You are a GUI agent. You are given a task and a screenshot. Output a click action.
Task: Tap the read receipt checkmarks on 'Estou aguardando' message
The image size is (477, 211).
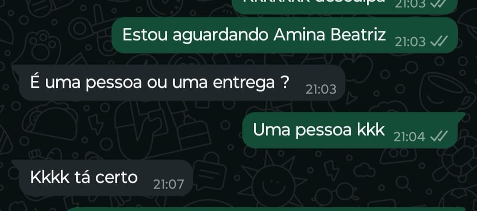[x=439, y=41]
